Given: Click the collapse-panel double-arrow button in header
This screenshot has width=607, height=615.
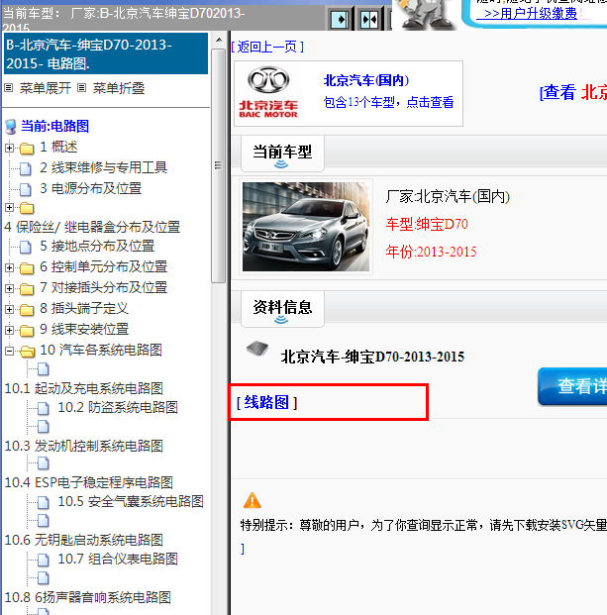Looking at the screenshot, I should (369, 19).
